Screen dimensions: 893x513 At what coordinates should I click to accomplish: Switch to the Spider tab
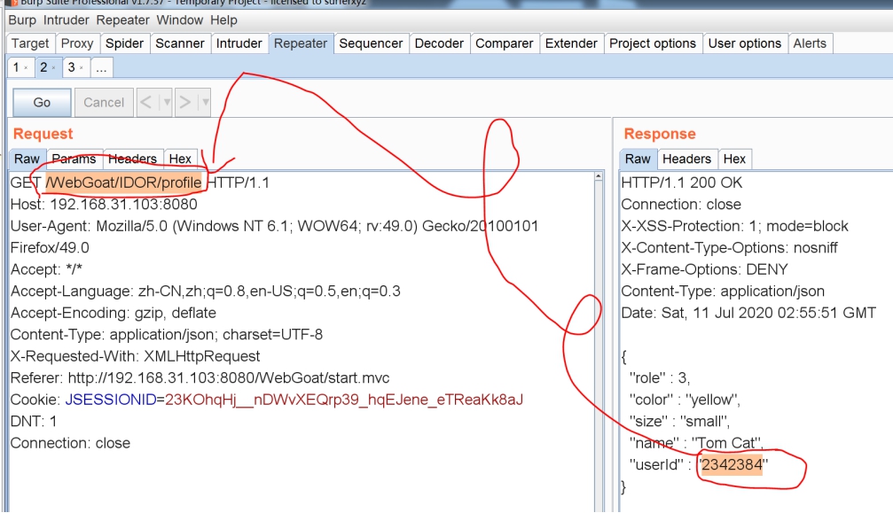(x=124, y=43)
